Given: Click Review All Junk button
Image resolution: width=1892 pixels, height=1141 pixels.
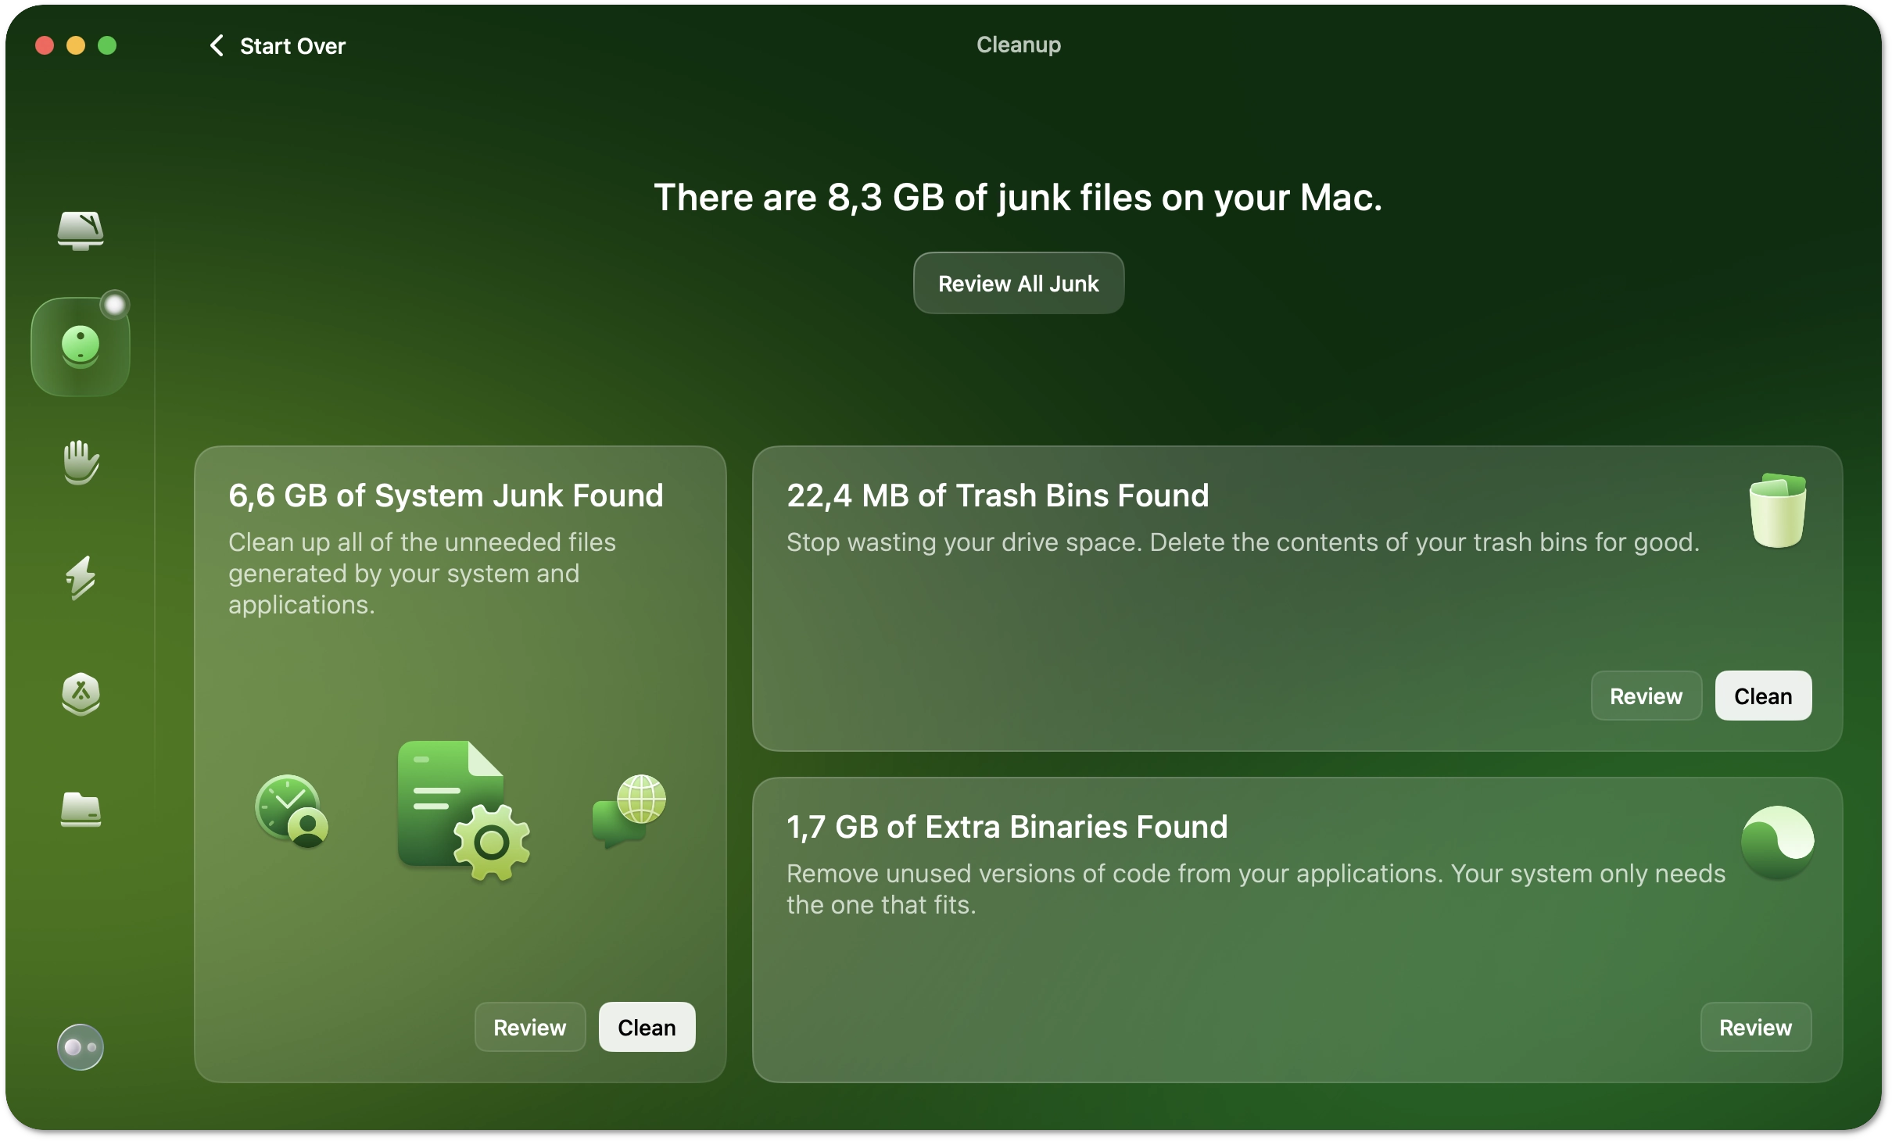Looking at the screenshot, I should click(1018, 282).
